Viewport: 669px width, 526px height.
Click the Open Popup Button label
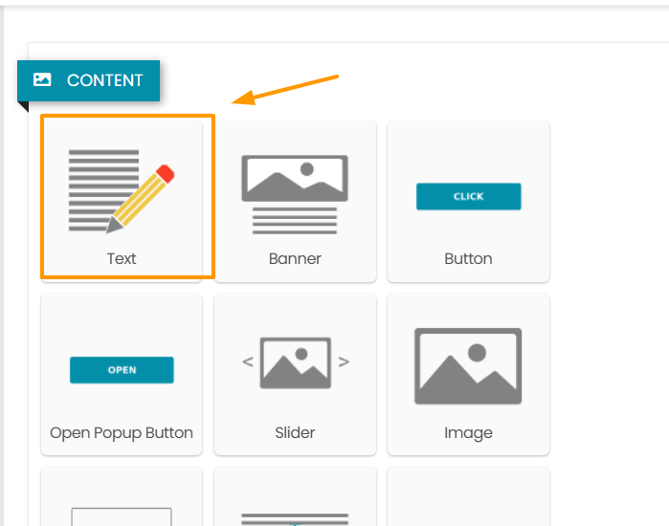point(122,433)
